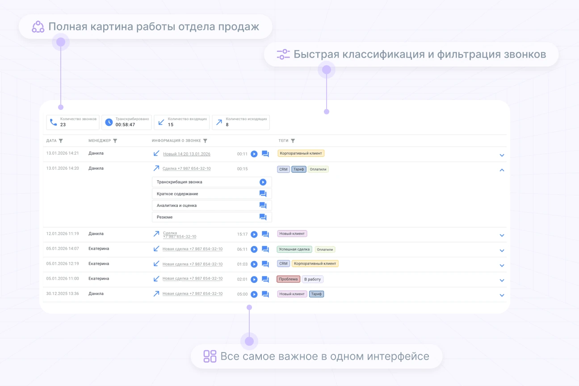The image size is (579, 386).
Task: Expand the 05.01.2026 11:00 call row
Action: [502, 281]
